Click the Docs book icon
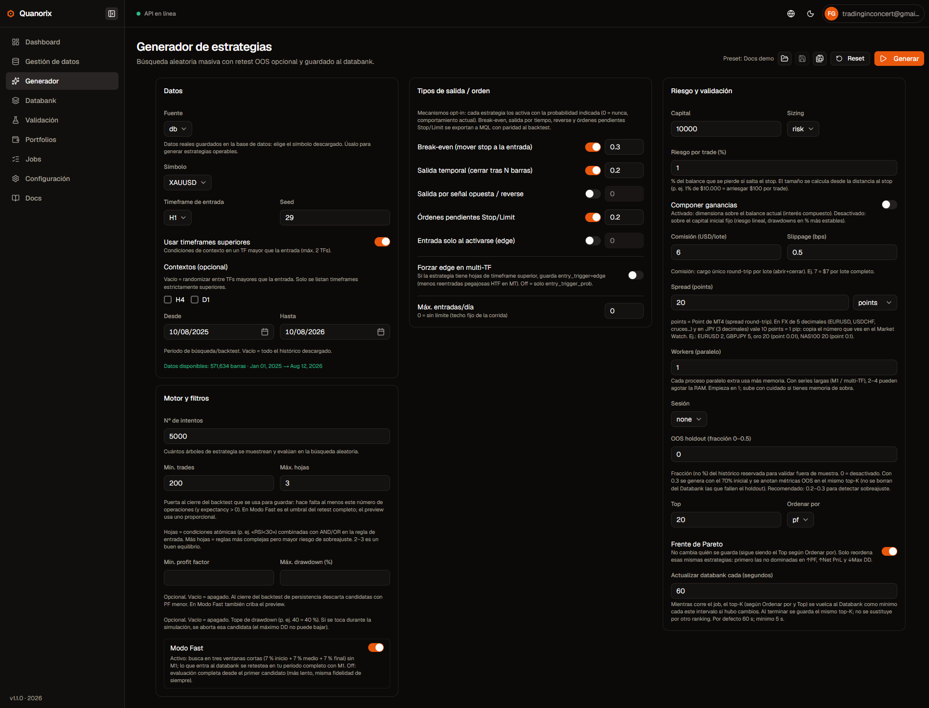929x708 pixels. [x=16, y=198]
